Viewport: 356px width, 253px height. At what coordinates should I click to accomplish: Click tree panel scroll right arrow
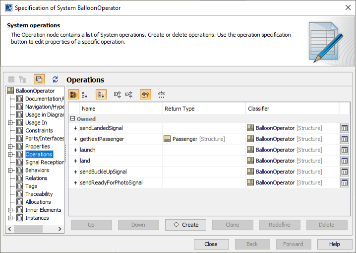(x=59, y=229)
